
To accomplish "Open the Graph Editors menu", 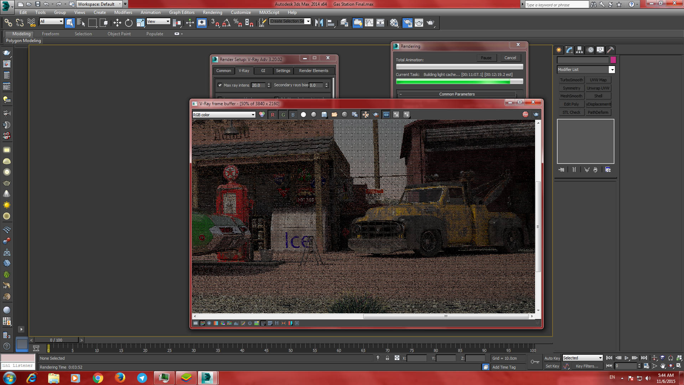I will tap(182, 12).
